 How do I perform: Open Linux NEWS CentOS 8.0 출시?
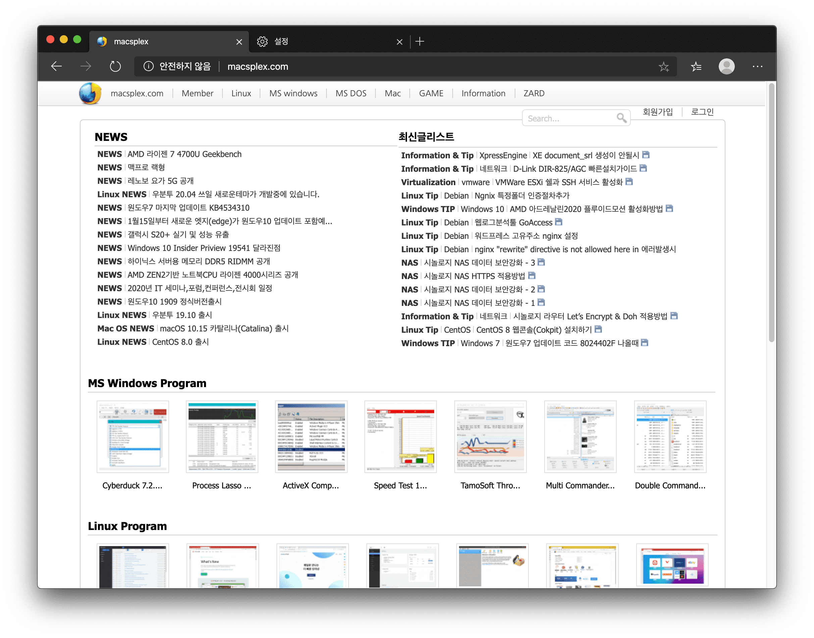click(x=181, y=342)
